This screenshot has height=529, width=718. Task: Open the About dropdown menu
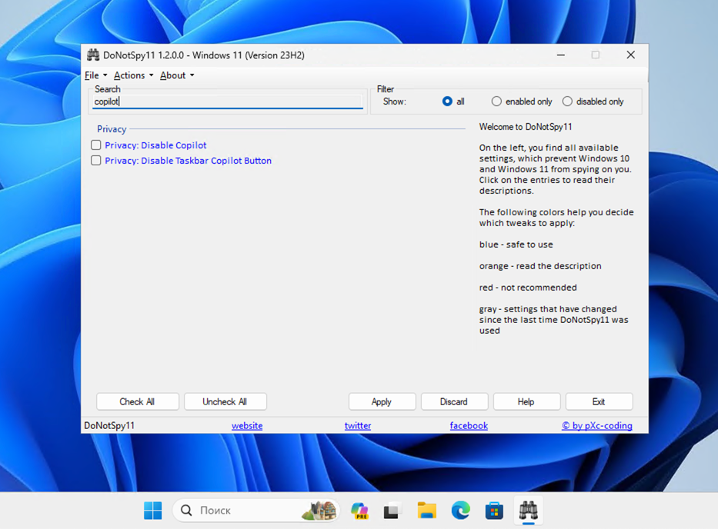point(176,75)
